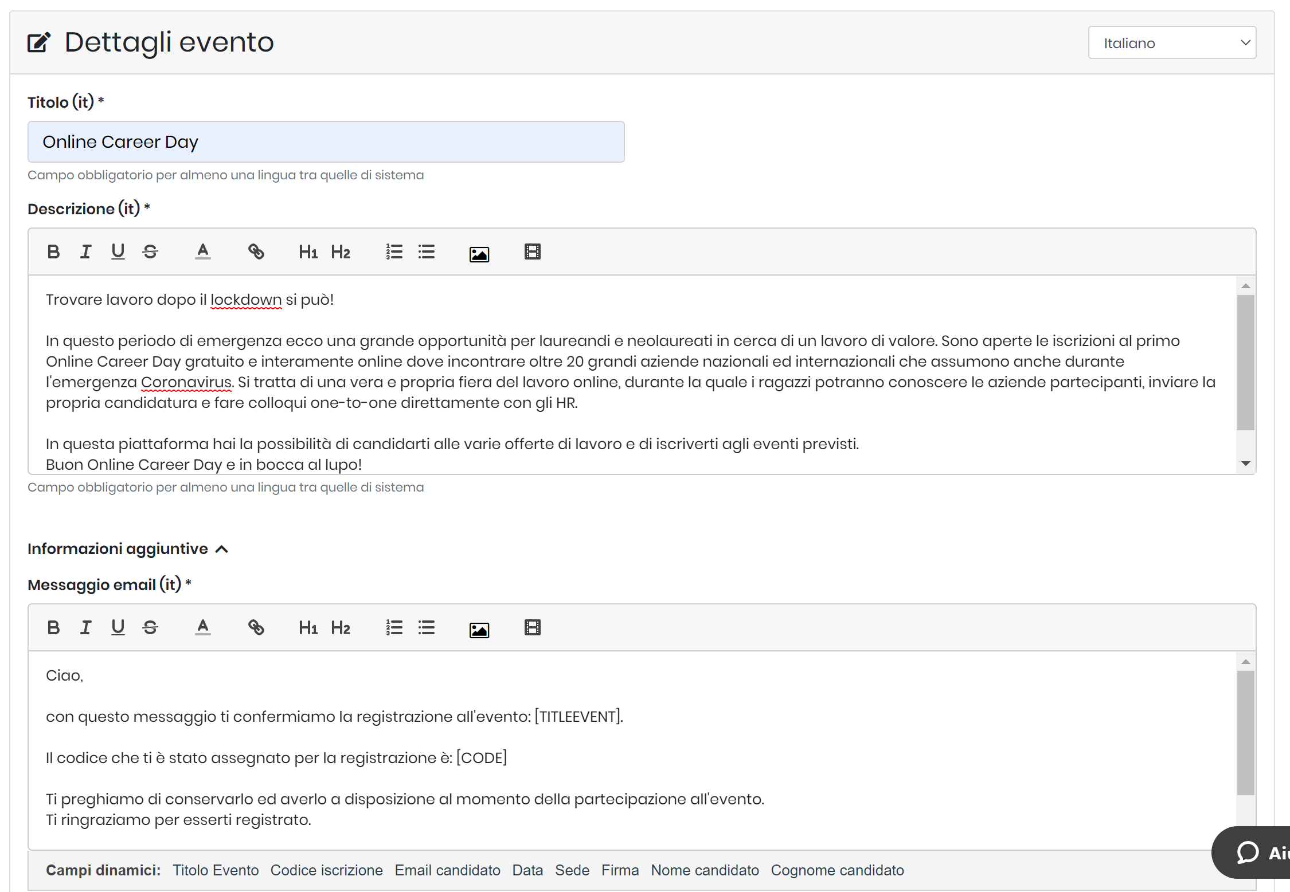Click Strikethrough in the Descrizione editor toolbar
The height and width of the screenshot is (892, 1290).
click(x=150, y=252)
